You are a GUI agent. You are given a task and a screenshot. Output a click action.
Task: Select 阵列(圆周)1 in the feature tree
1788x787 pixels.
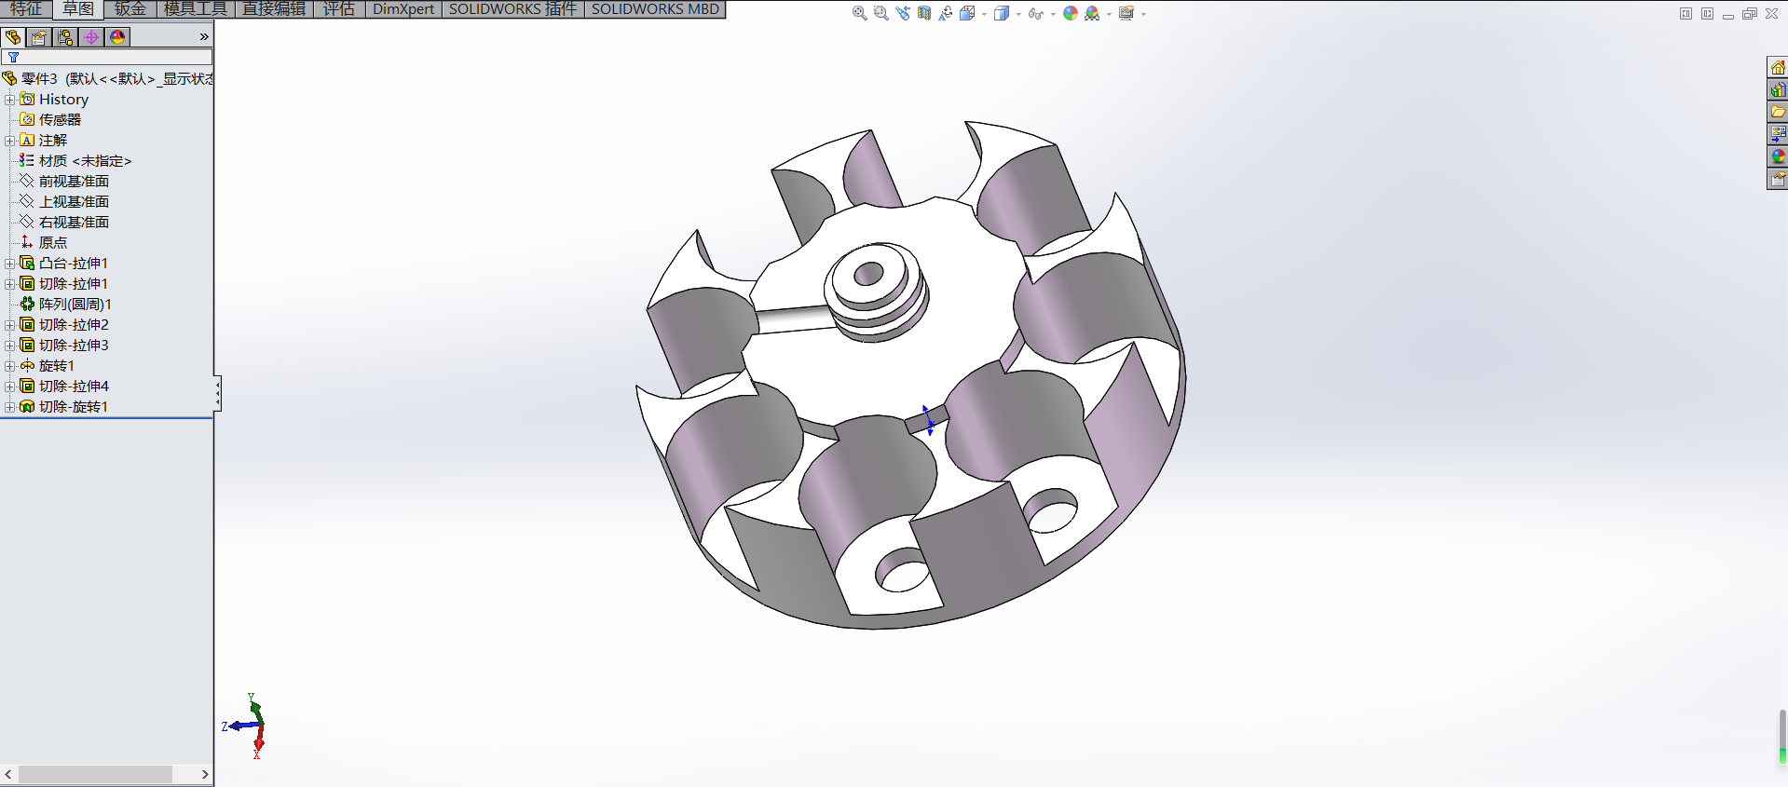[x=75, y=305]
